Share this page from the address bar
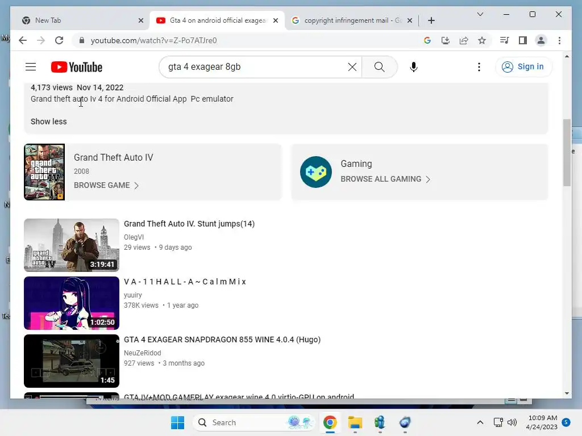Image resolution: width=582 pixels, height=436 pixels. tap(464, 40)
